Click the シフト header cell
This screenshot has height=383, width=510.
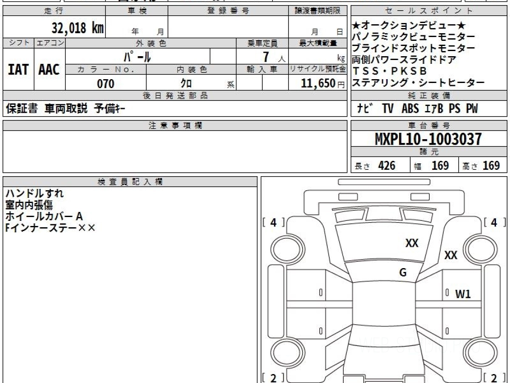(19, 43)
